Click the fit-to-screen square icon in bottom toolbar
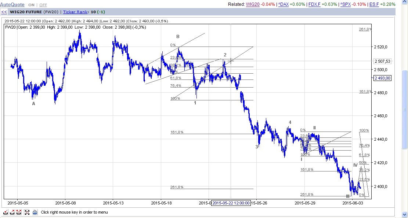The image size is (408, 218). pyautogui.click(x=27, y=212)
